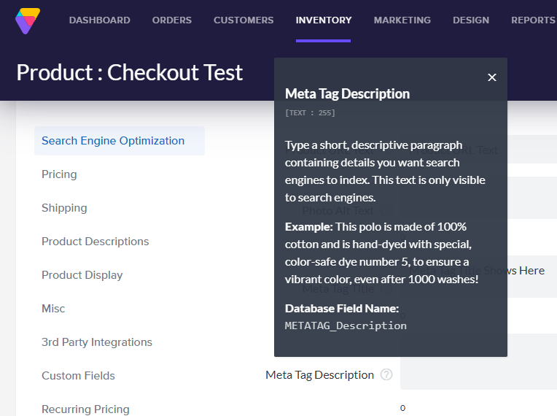Click the Volusion logo icon

tap(28, 20)
